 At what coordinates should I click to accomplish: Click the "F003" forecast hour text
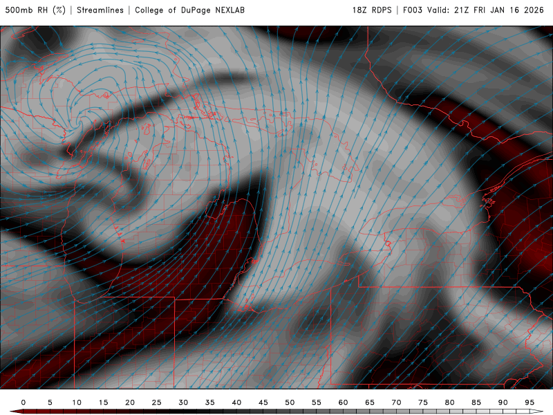tap(412, 10)
